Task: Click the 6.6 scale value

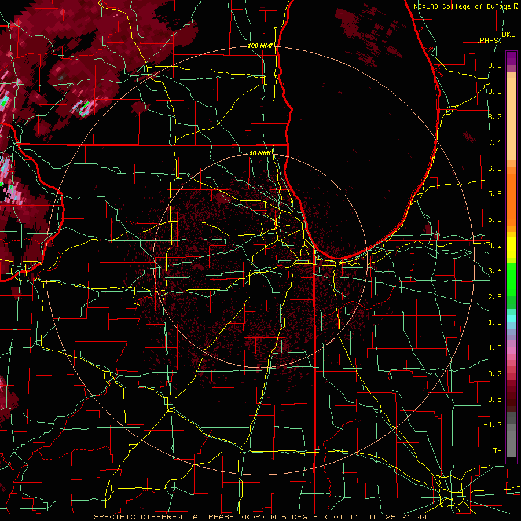Action: click(495, 168)
